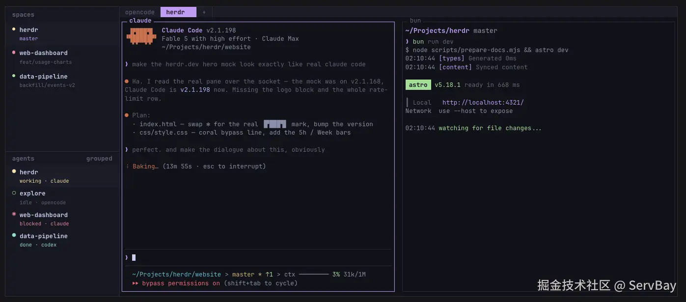This screenshot has height=302, width=686.
Task: Toggle the grouped agents view
Action: pos(99,159)
